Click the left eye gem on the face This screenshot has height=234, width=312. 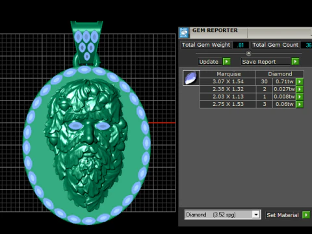click(75, 125)
